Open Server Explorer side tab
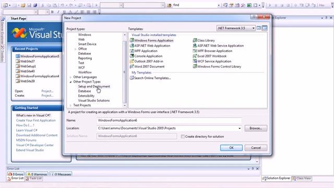The image size is (334, 188). tap(2, 31)
